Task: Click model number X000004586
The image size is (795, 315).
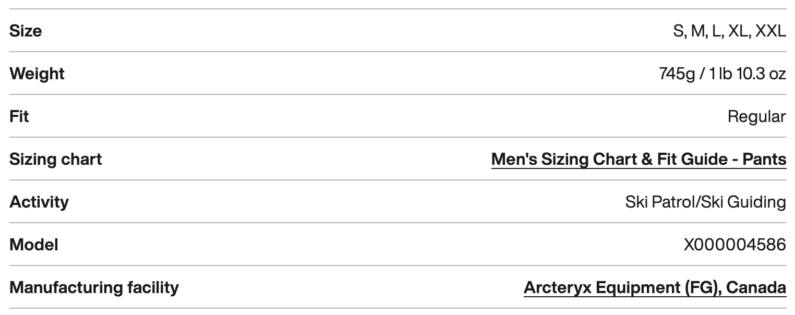Action: pyautogui.click(x=734, y=245)
